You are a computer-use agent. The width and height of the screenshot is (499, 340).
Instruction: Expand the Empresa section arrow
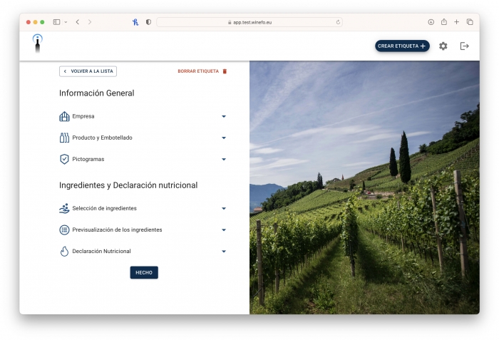pyautogui.click(x=224, y=116)
